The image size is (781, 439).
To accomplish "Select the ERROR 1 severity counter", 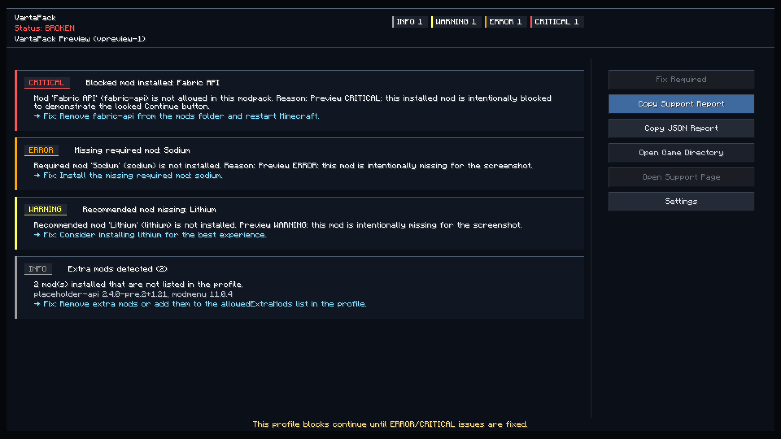I will (x=506, y=22).
